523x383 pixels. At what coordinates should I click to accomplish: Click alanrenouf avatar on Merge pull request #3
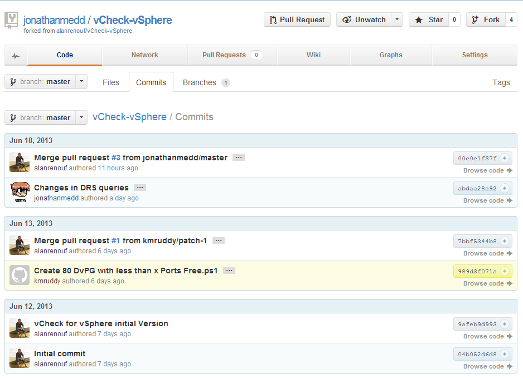tap(20, 162)
